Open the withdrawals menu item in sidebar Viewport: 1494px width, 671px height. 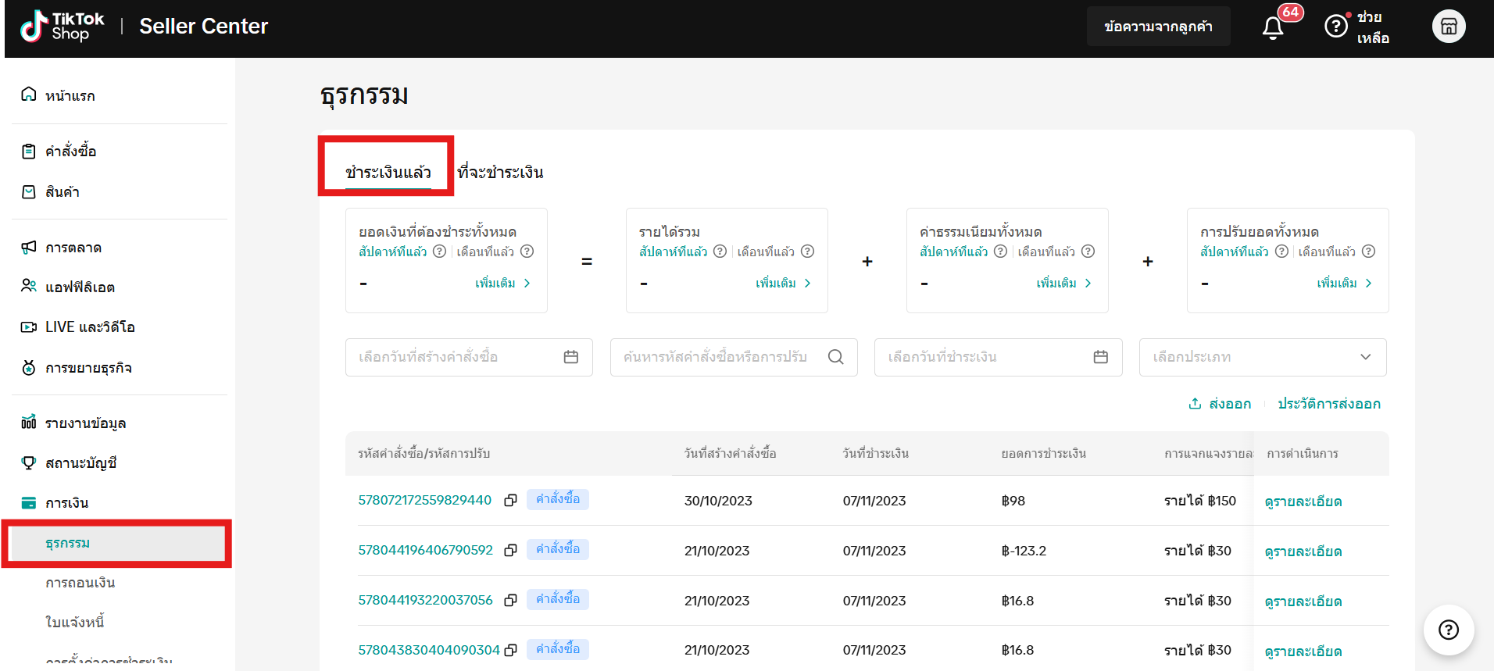80,583
